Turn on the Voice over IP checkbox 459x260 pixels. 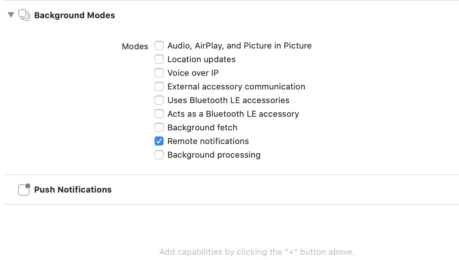159,73
